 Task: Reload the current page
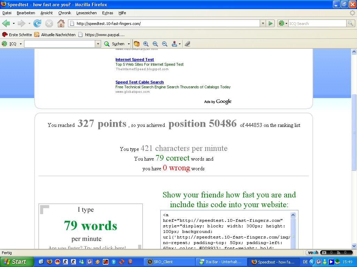coord(37,24)
